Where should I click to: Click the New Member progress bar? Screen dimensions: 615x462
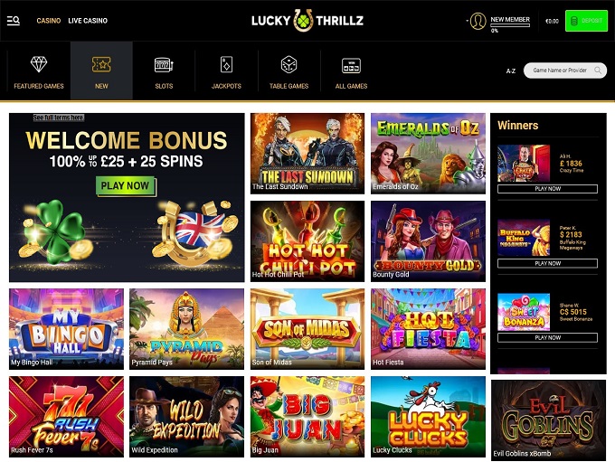(x=510, y=25)
